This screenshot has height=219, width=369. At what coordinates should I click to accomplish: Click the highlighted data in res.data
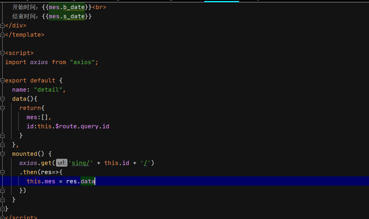tap(87, 181)
